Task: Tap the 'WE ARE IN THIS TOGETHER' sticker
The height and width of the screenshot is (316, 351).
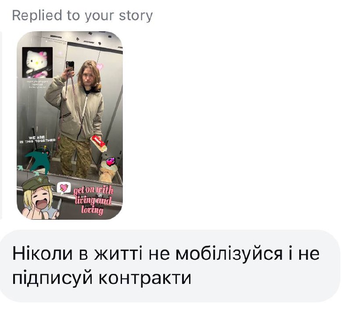Action: 37,139
